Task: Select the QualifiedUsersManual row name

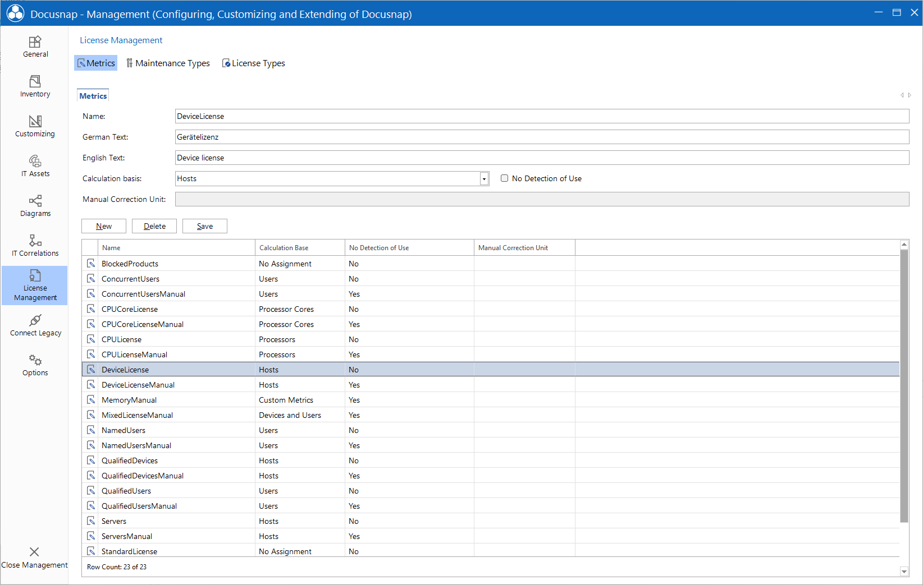Action: click(139, 506)
